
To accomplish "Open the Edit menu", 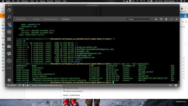I will tap(18, 1).
